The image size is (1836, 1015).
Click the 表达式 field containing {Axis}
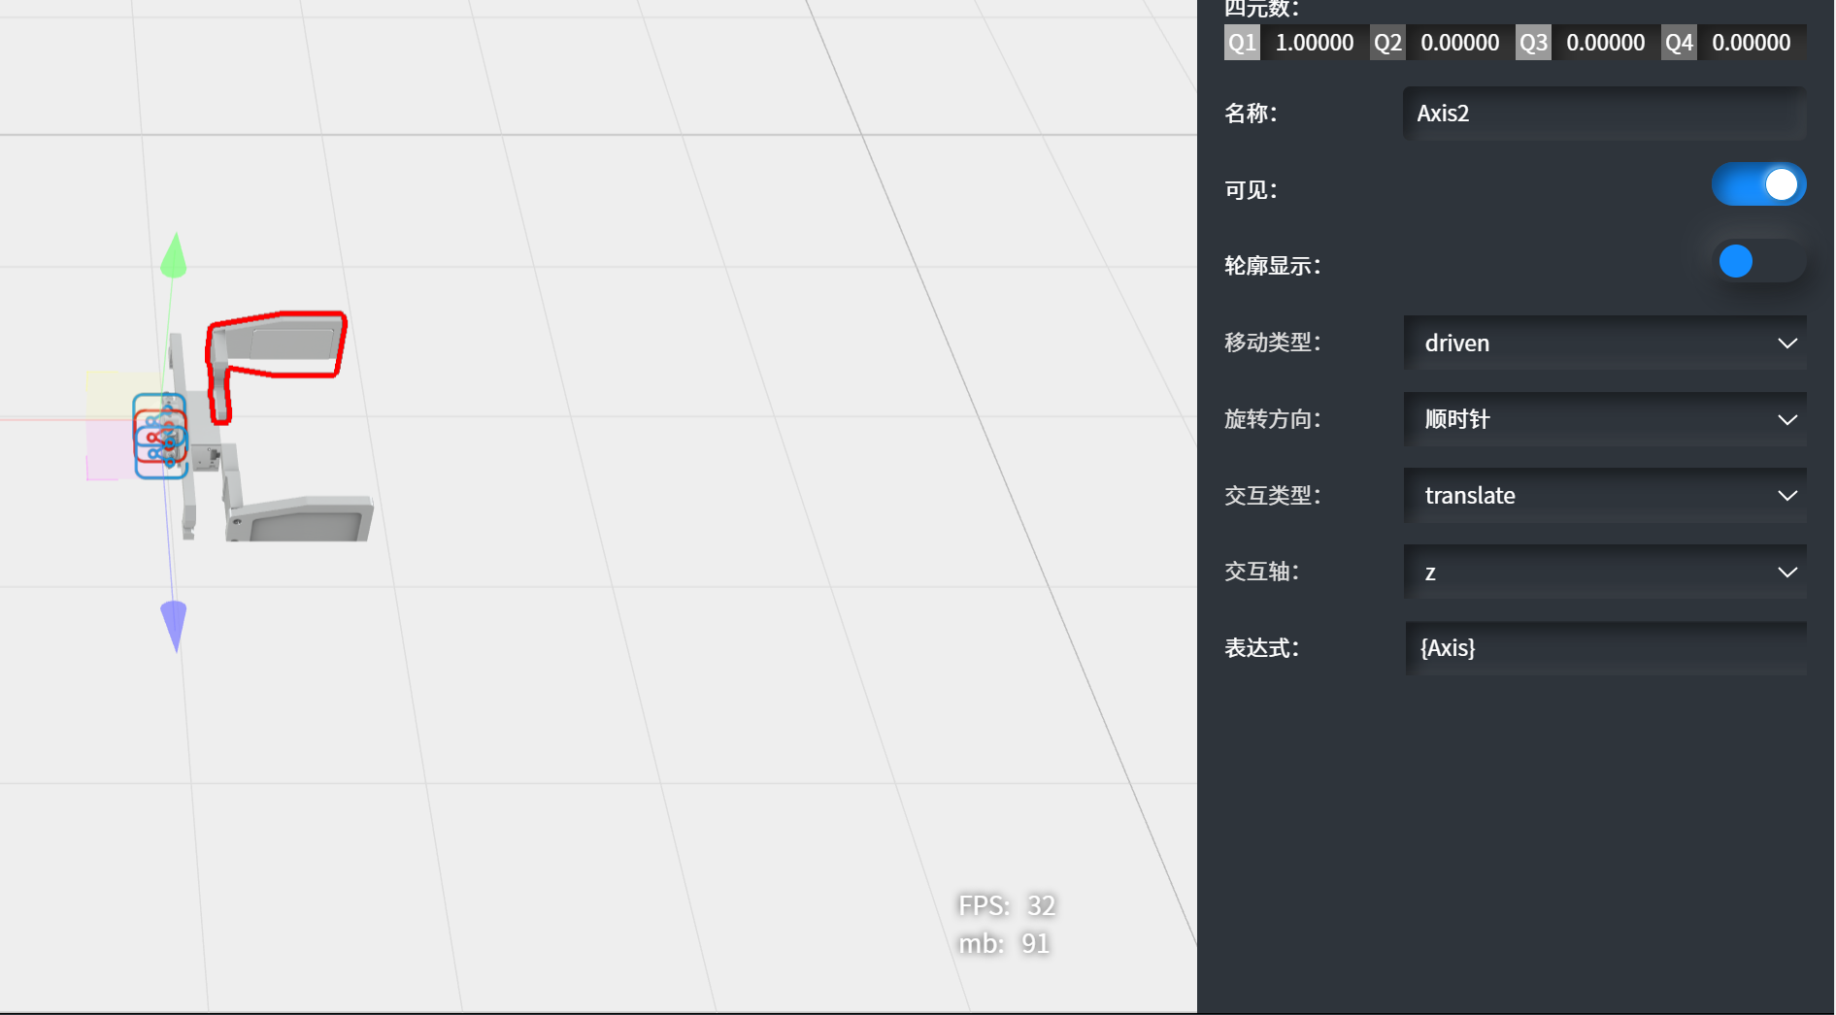pyautogui.click(x=1604, y=648)
